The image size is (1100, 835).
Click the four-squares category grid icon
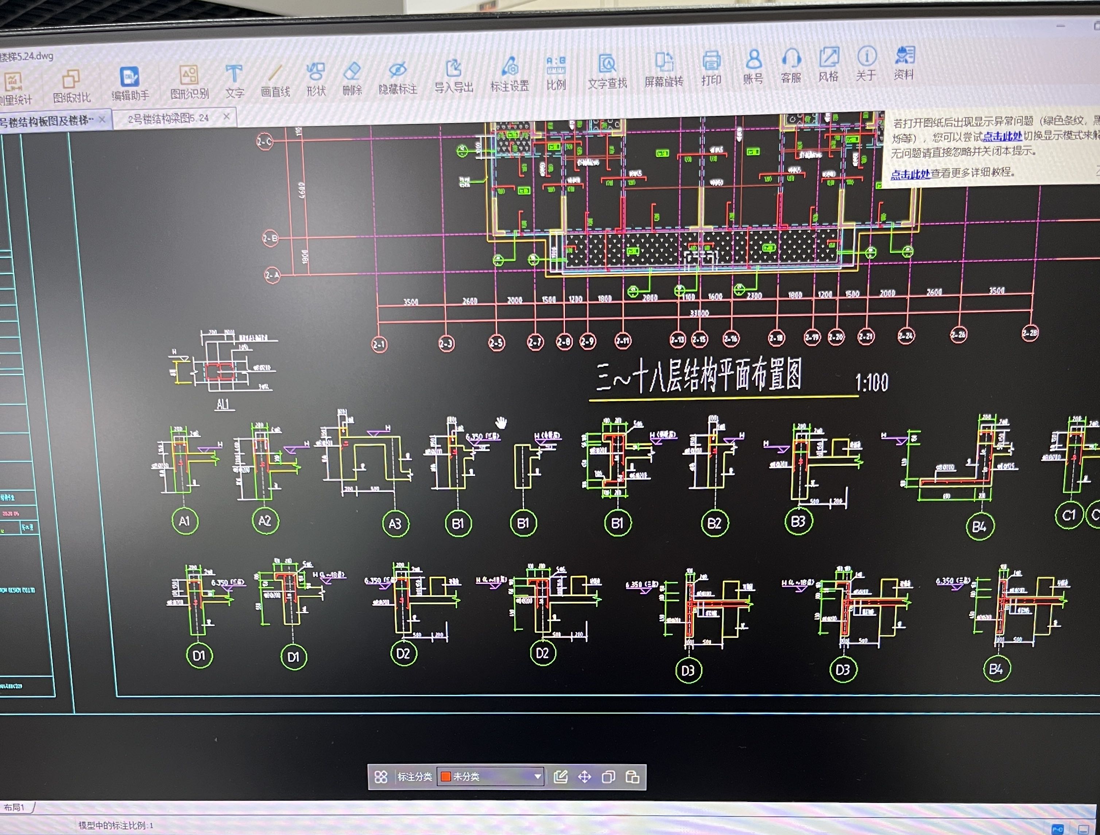coord(381,777)
